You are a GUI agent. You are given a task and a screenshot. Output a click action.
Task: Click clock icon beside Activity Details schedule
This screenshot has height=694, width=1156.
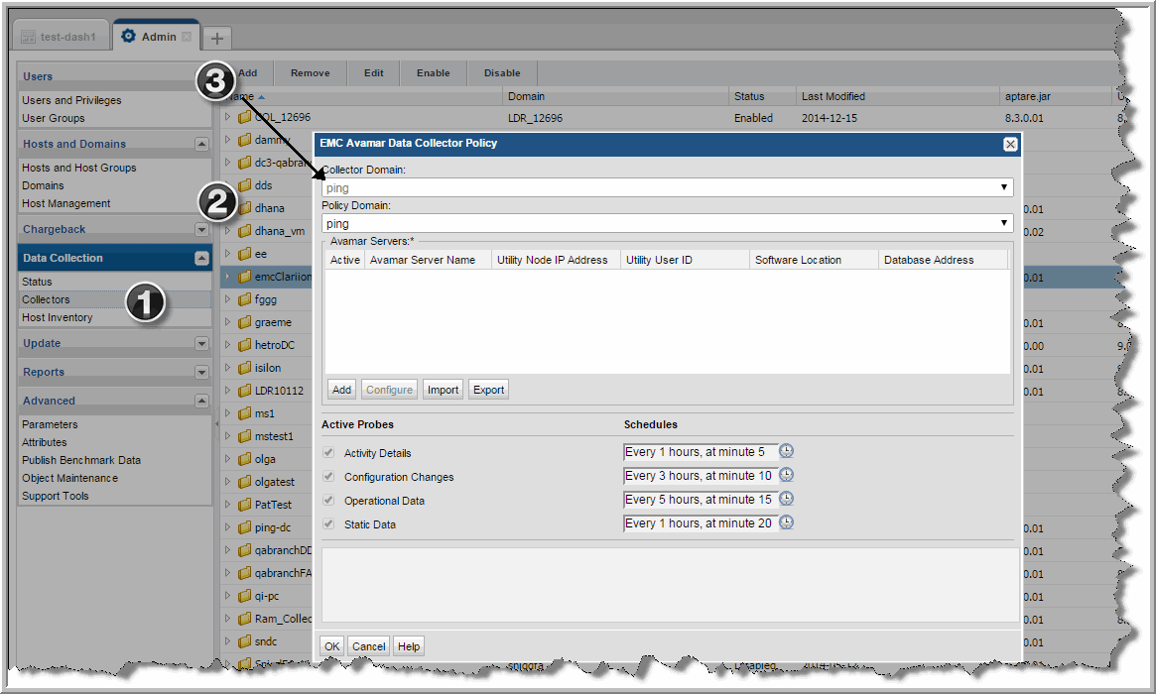[x=786, y=452]
